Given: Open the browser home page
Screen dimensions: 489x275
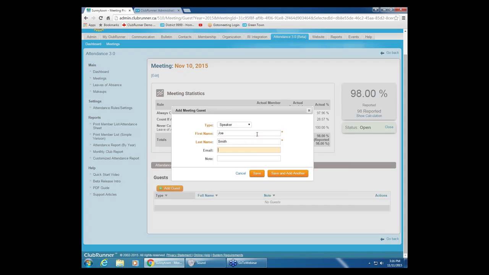Looking at the screenshot, I should (108, 18).
